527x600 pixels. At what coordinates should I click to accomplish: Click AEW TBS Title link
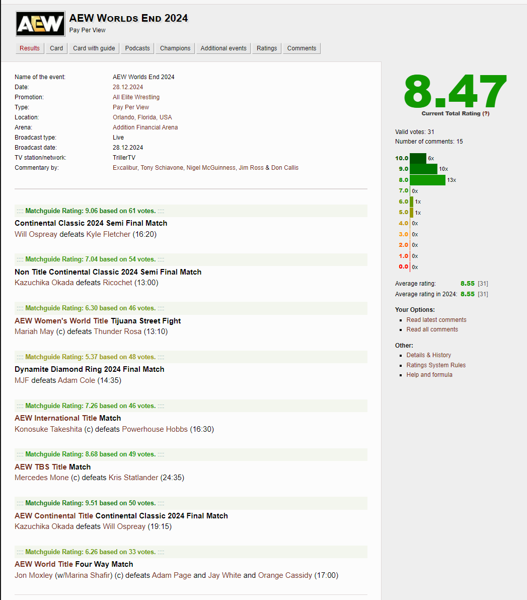[x=41, y=467]
